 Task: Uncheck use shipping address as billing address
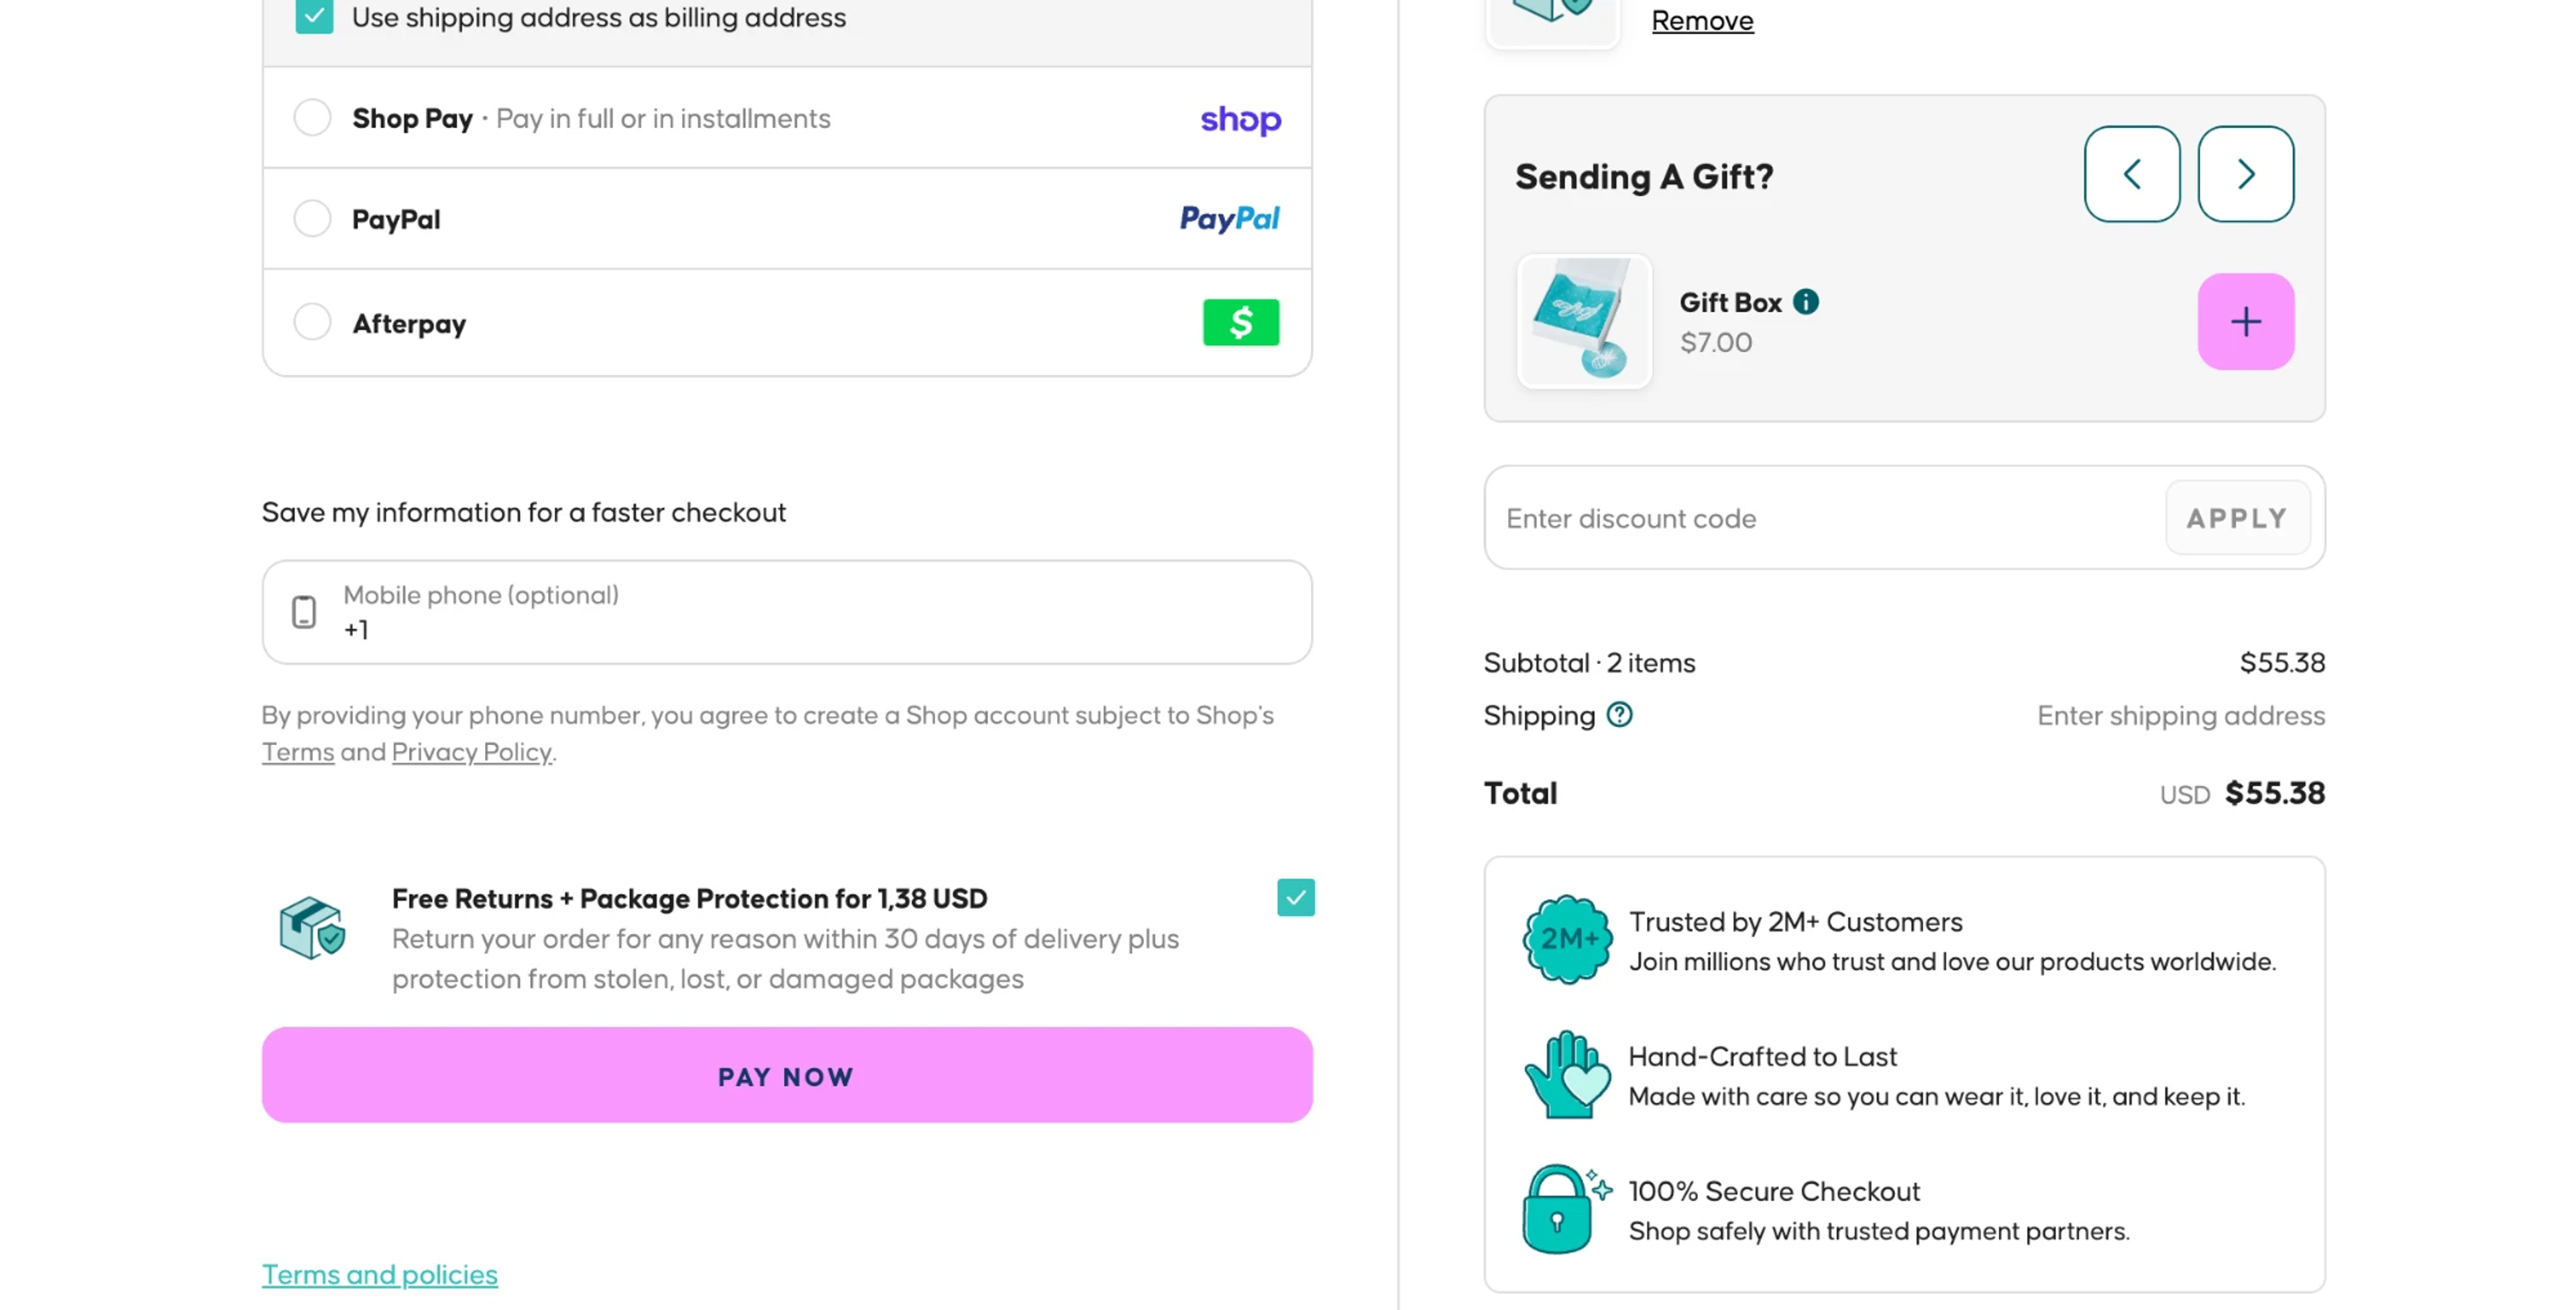pyautogui.click(x=314, y=17)
